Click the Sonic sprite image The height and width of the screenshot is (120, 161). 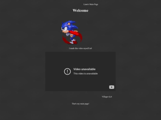pos(72,32)
